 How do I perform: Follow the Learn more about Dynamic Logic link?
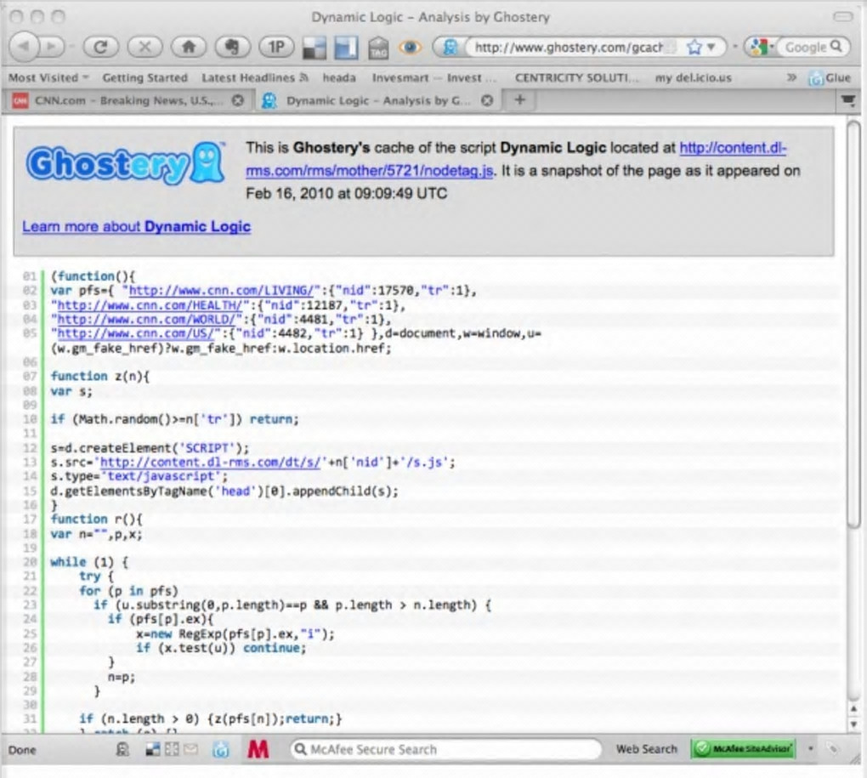click(x=137, y=227)
